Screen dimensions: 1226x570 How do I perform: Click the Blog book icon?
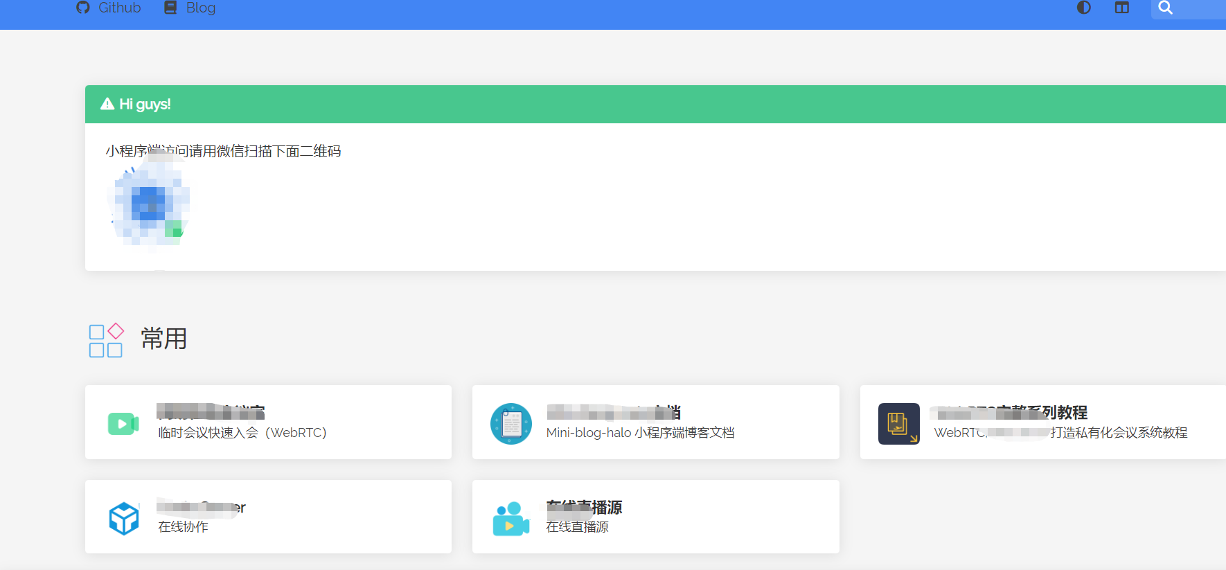(170, 8)
